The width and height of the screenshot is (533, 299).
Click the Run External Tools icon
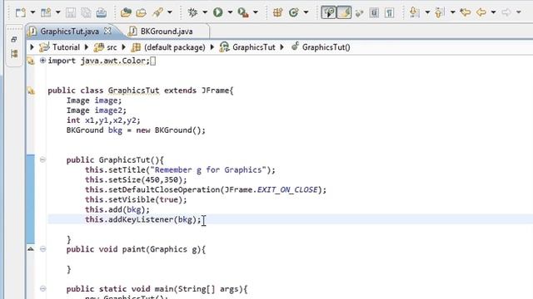tap(243, 12)
